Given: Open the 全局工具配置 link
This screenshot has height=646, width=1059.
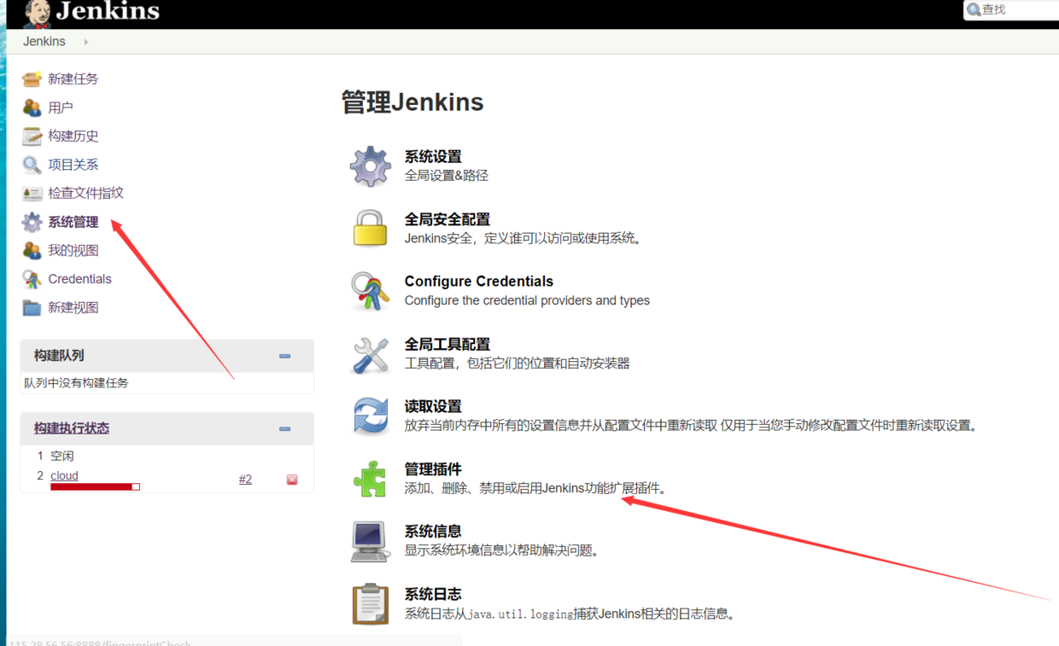Looking at the screenshot, I should (x=448, y=344).
